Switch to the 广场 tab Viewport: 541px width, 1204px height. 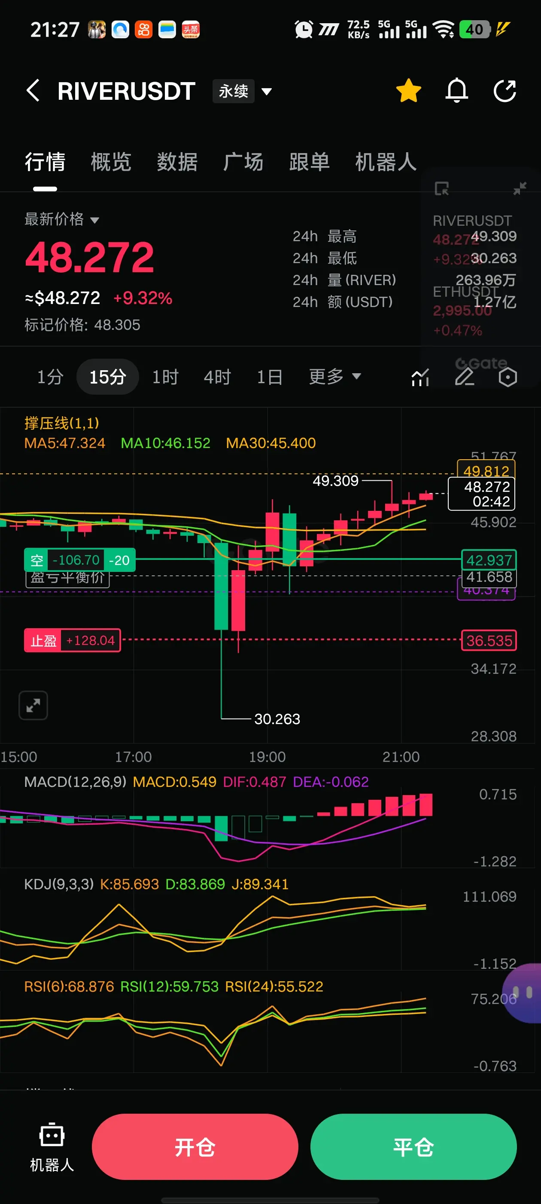point(243,162)
